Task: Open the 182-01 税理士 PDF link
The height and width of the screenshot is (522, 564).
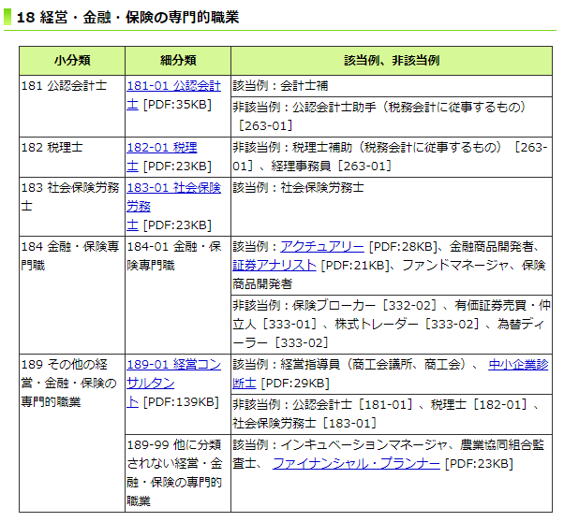Action: [x=162, y=148]
